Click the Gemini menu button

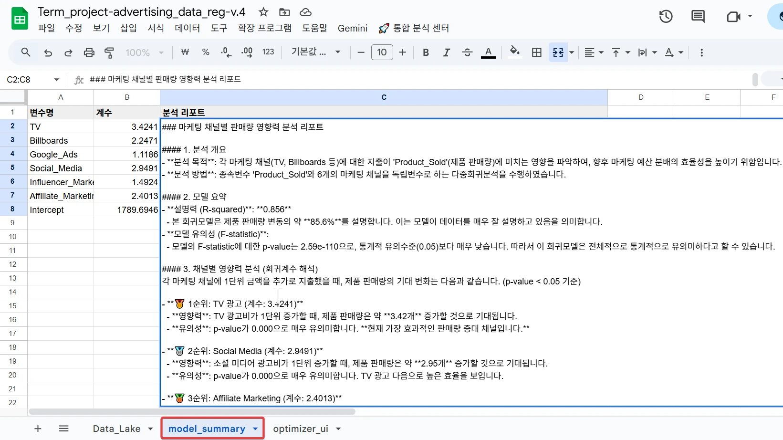pyautogui.click(x=352, y=28)
